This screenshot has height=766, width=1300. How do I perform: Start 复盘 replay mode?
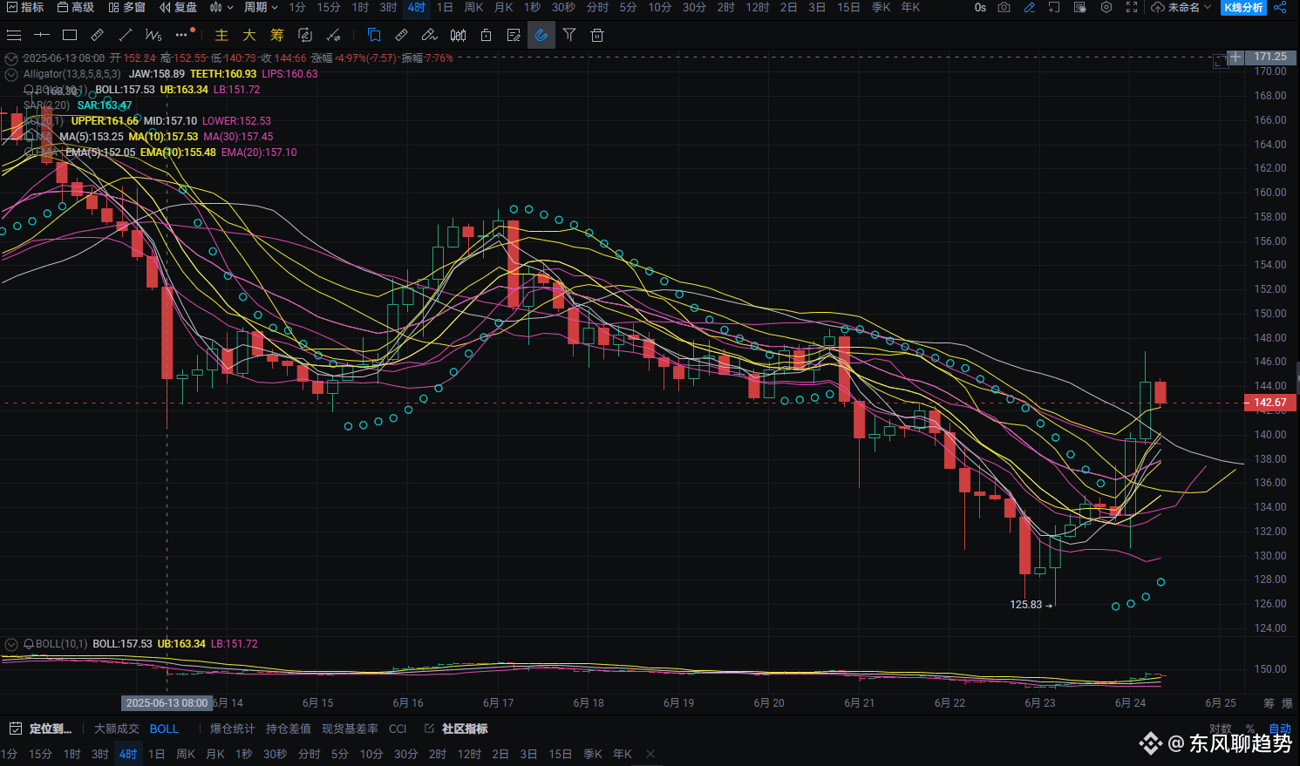point(179,7)
